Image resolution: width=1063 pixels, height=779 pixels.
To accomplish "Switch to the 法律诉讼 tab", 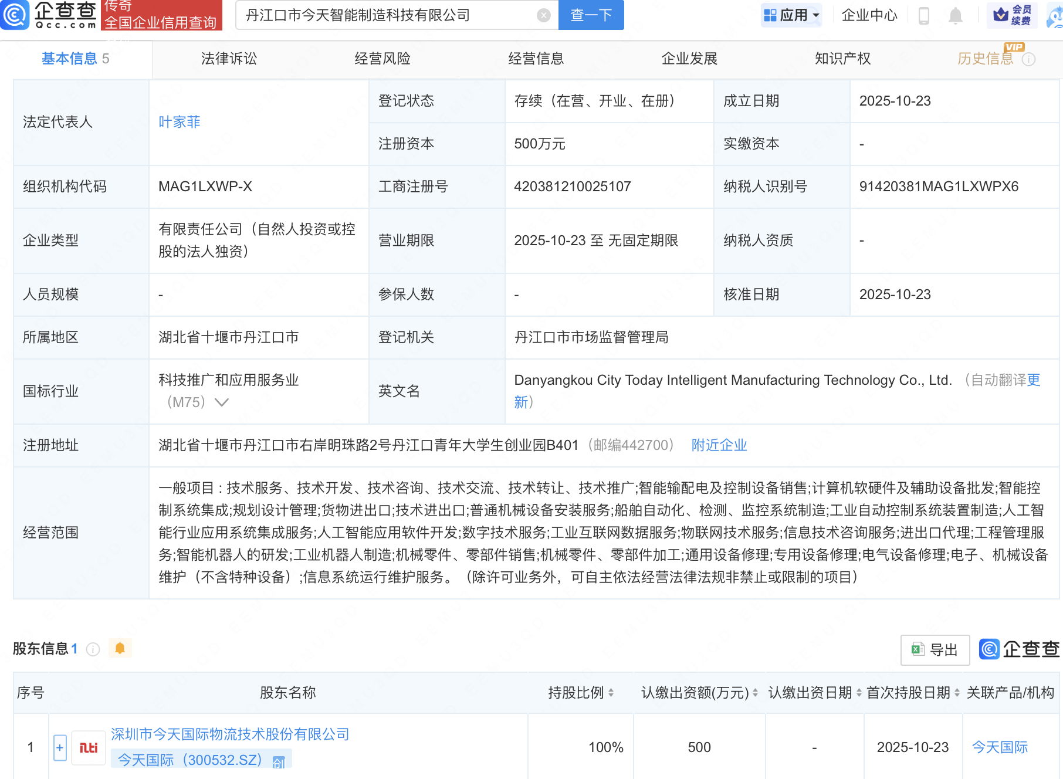I will 229,59.
